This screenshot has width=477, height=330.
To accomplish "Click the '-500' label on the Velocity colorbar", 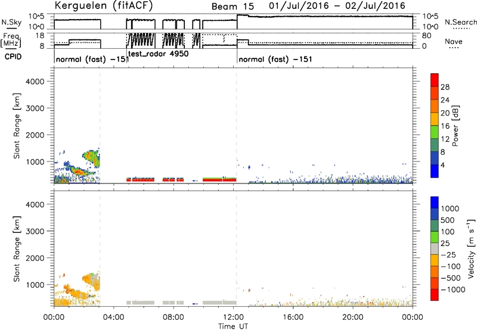I will (451, 278).
